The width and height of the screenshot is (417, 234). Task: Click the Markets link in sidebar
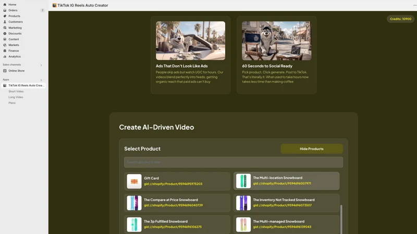(x=14, y=45)
